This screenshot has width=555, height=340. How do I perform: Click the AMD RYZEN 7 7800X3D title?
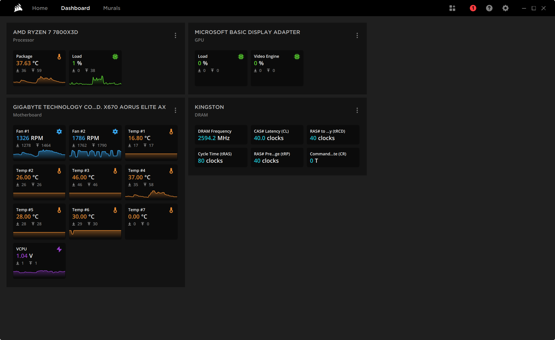pyautogui.click(x=46, y=32)
